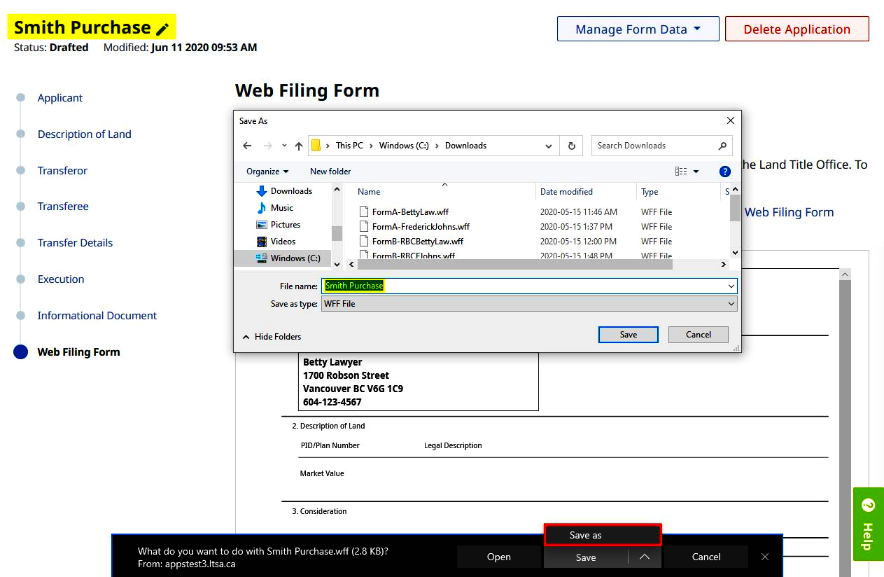Click Save button in Save As dialog
This screenshot has height=577, width=884.
pyautogui.click(x=629, y=335)
